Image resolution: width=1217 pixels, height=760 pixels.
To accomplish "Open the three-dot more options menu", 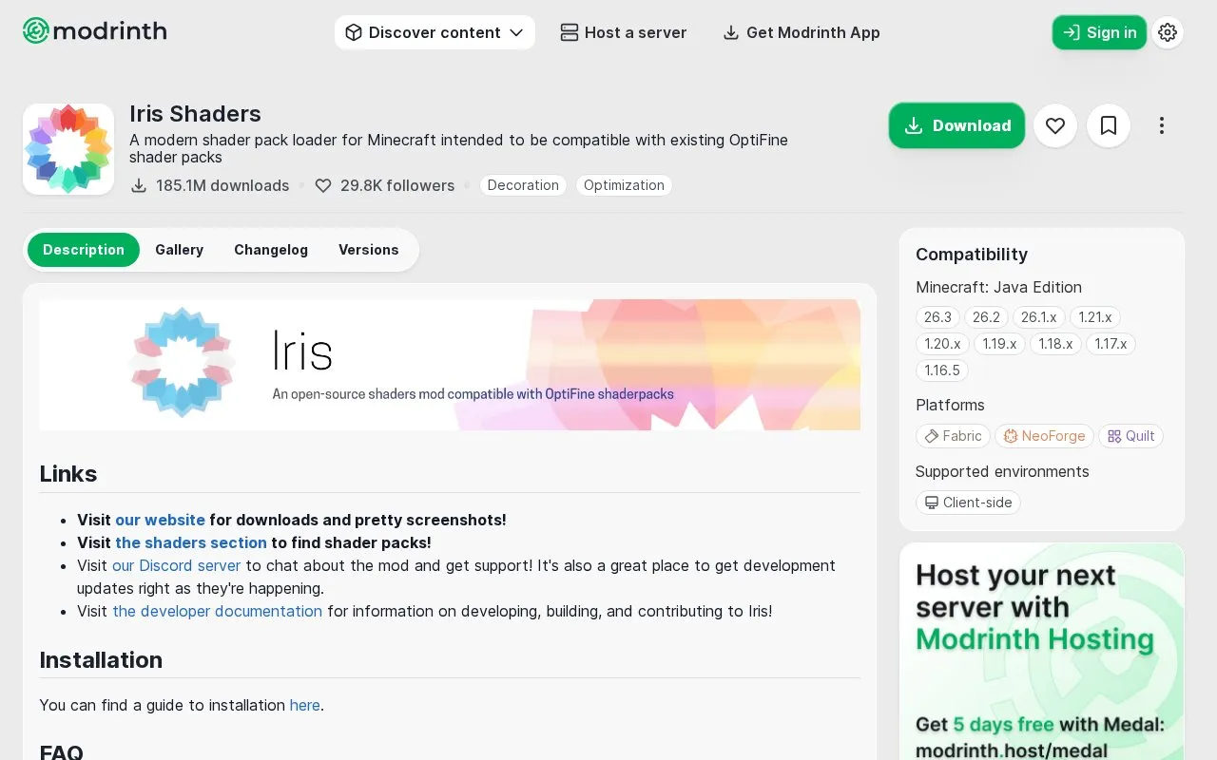I will point(1161,125).
